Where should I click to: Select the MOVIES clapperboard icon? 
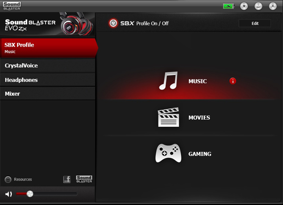(168, 117)
